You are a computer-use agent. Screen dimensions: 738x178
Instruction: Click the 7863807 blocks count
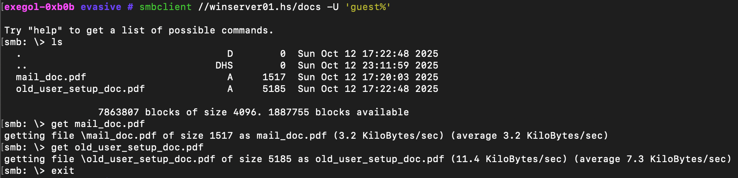coord(118,112)
